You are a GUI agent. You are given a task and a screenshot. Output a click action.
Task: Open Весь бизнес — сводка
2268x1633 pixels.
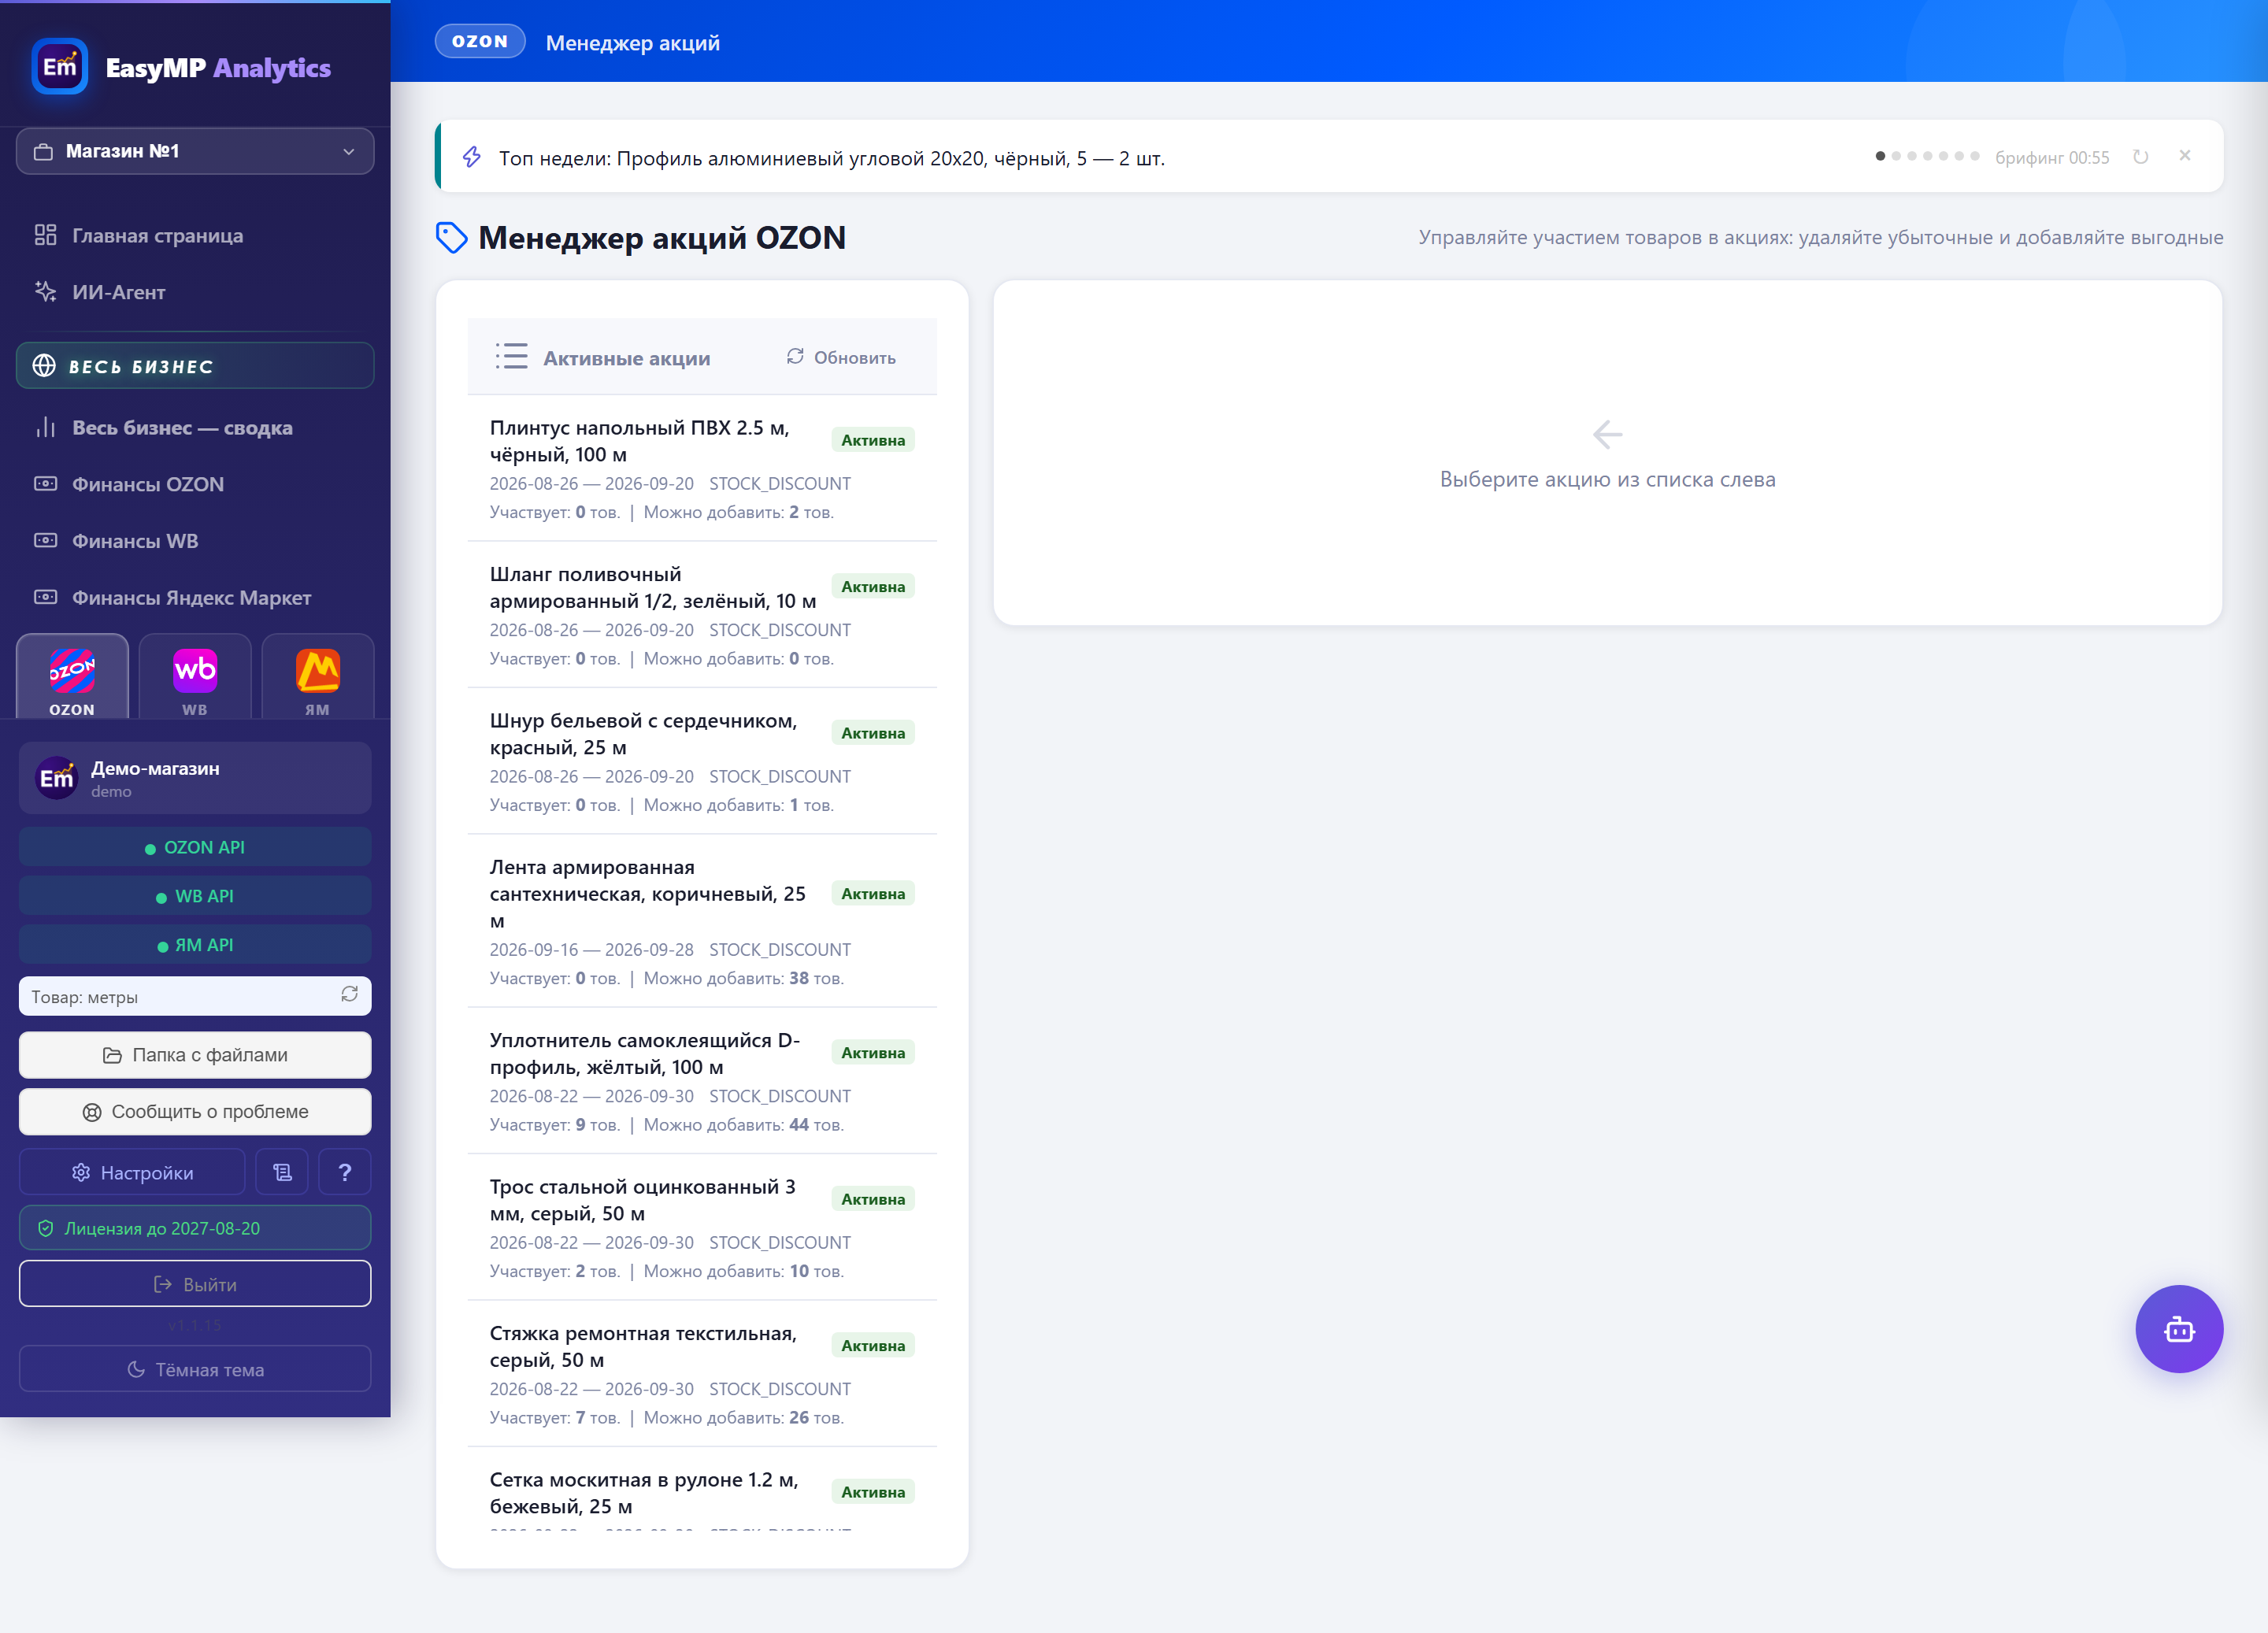(195, 428)
